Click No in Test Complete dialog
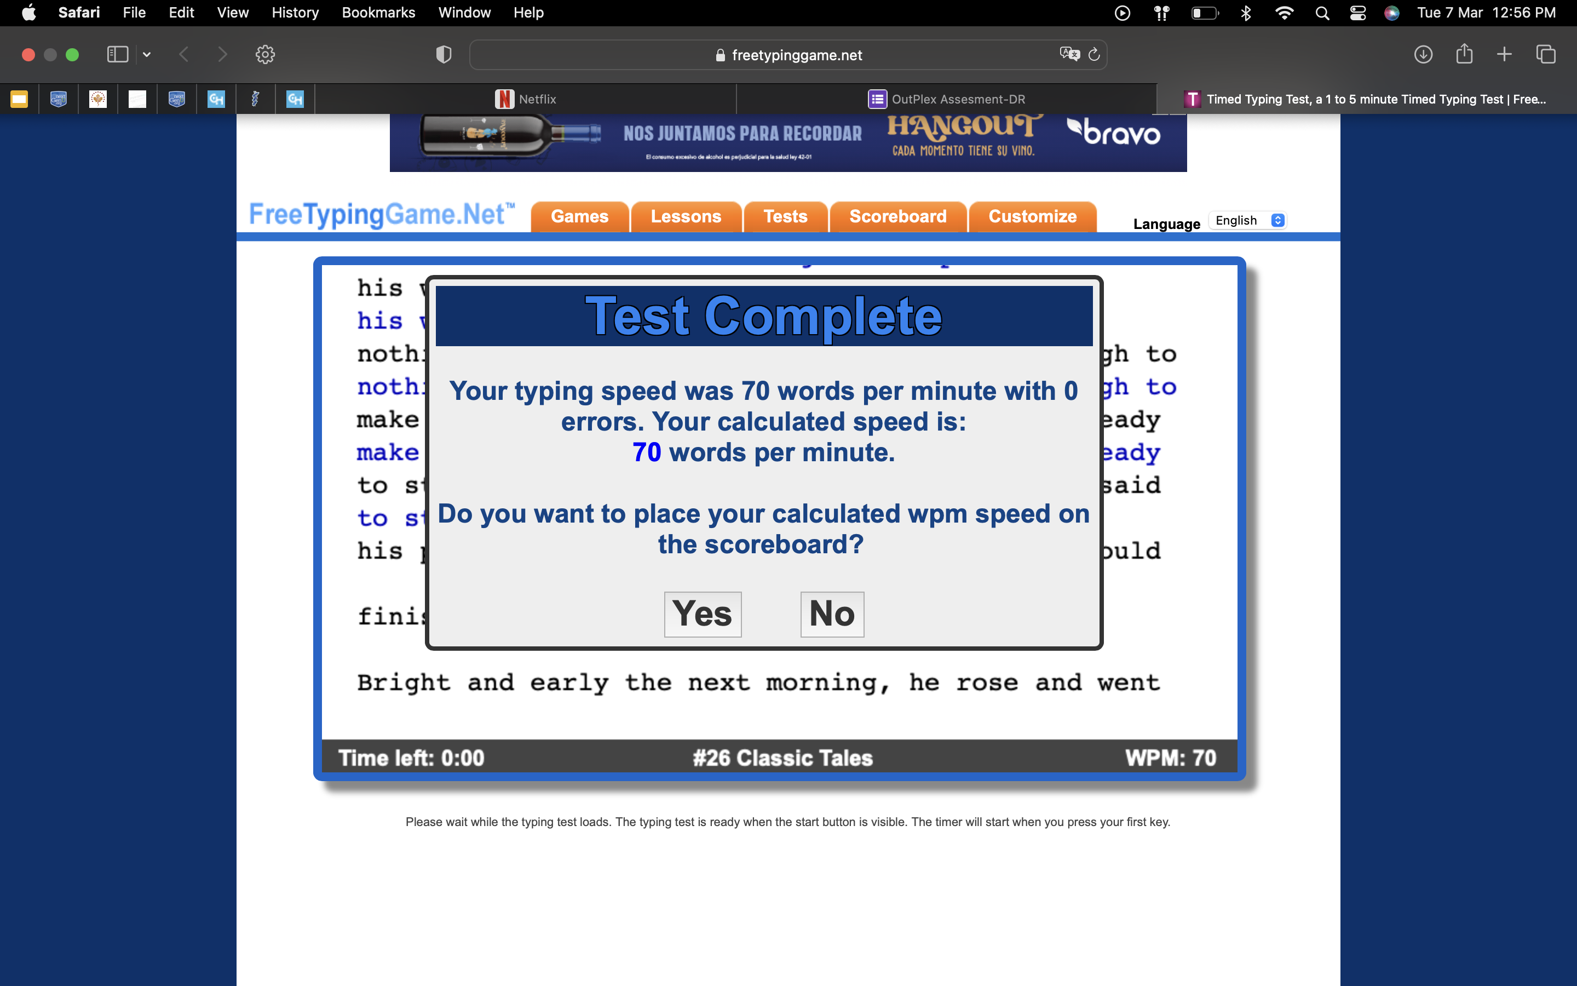1577x986 pixels. (832, 614)
